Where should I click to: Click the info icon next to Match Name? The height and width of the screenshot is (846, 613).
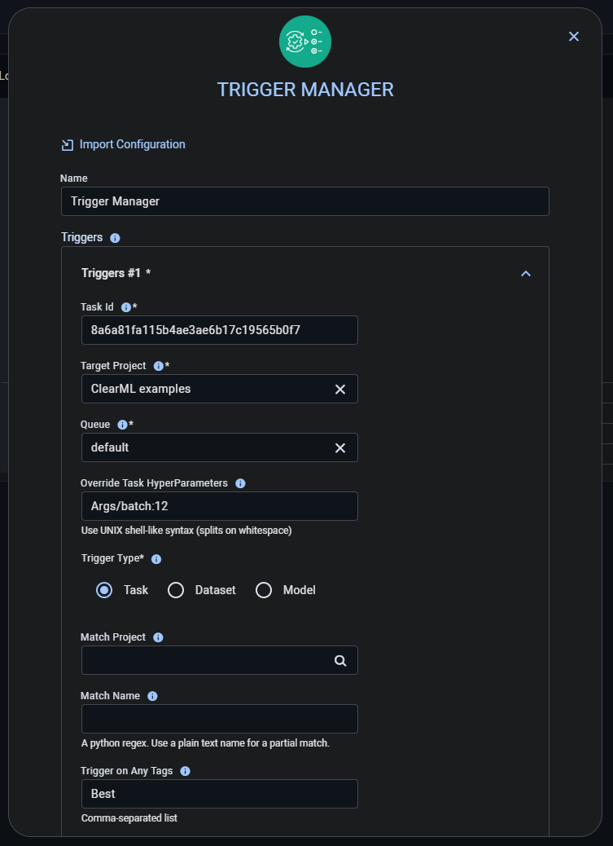(152, 696)
